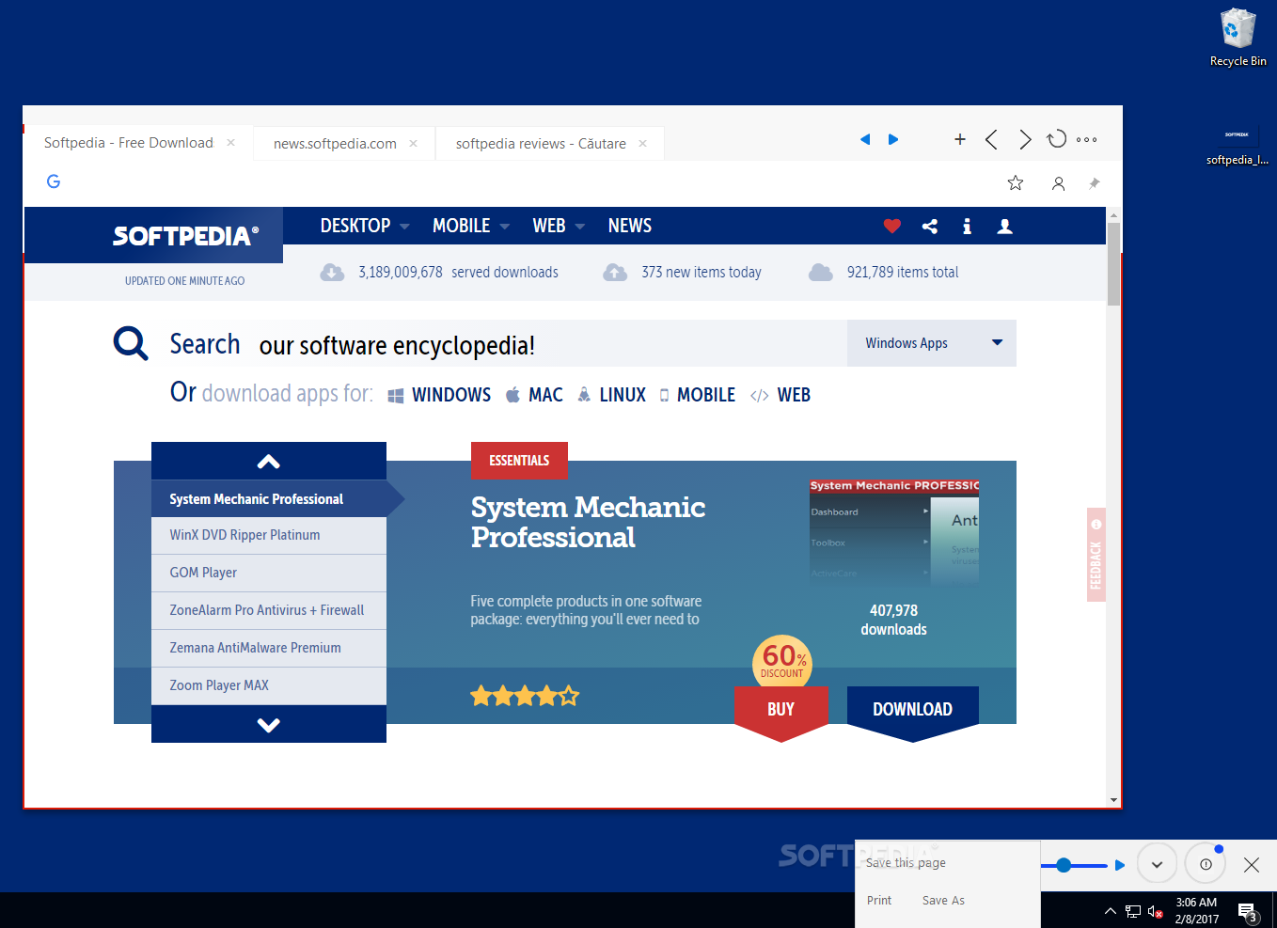Select GOM Player in the list
Screen dimensions: 1277x928
coord(269,574)
